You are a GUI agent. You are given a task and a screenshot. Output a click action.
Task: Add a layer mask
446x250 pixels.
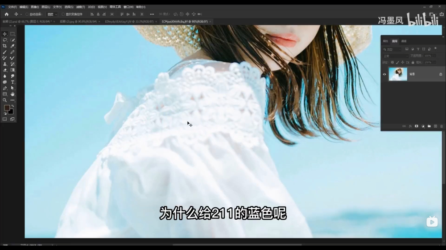click(x=417, y=126)
